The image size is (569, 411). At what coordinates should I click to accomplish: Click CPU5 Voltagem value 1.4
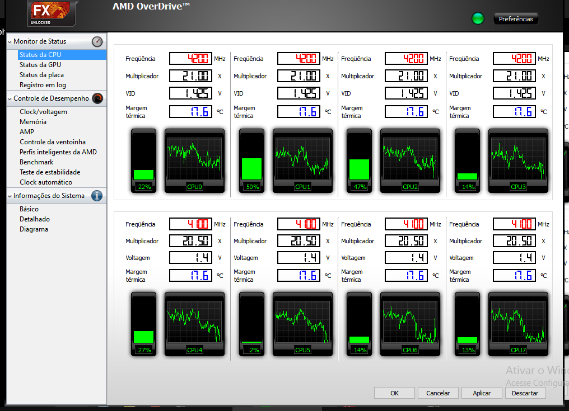click(x=299, y=258)
